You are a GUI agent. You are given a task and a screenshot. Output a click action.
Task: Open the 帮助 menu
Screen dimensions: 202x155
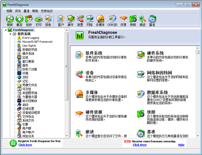pos(35,11)
